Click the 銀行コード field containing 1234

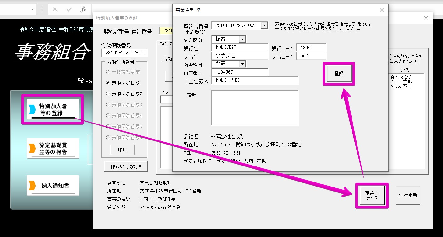(311, 48)
